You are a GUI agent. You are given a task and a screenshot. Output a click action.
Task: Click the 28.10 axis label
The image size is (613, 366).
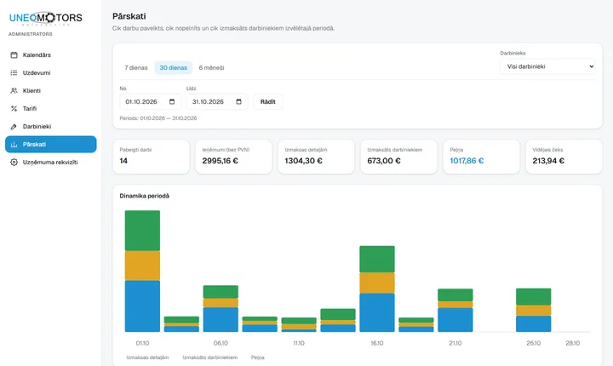point(572,343)
